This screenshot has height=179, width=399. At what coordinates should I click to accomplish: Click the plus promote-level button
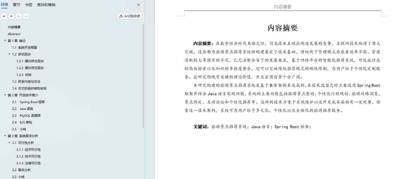pos(19,16)
